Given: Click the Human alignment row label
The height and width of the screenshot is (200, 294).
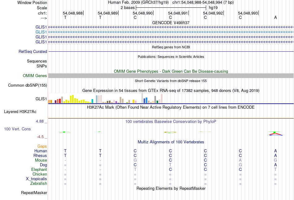Looking at the screenshot, I should coord(41,151).
